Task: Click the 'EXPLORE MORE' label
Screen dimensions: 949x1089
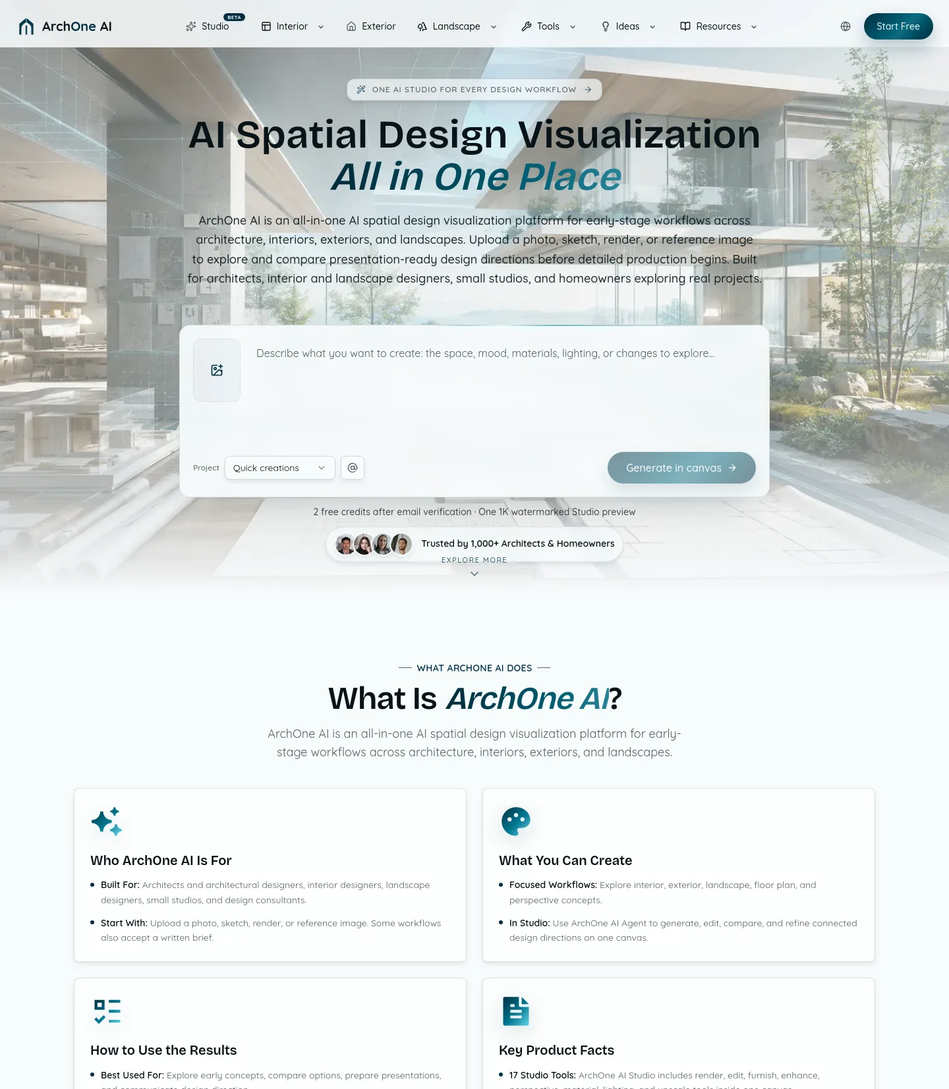Action: (474, 560)
